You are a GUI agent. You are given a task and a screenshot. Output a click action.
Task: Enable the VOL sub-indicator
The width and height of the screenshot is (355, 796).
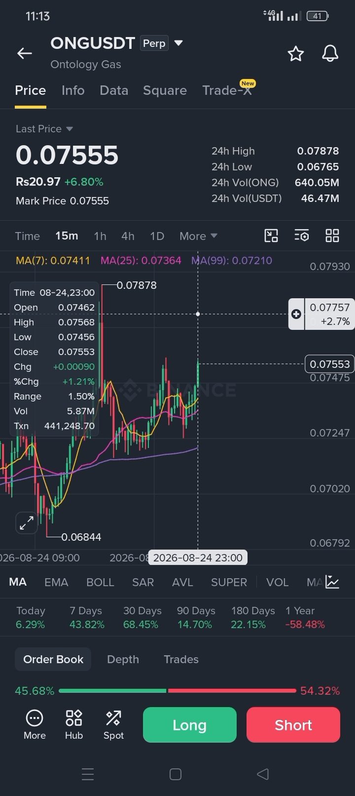(277, 582)
